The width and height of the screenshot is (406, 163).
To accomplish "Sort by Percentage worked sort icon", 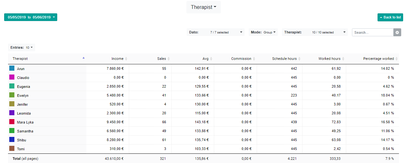I will pos(397,59).
